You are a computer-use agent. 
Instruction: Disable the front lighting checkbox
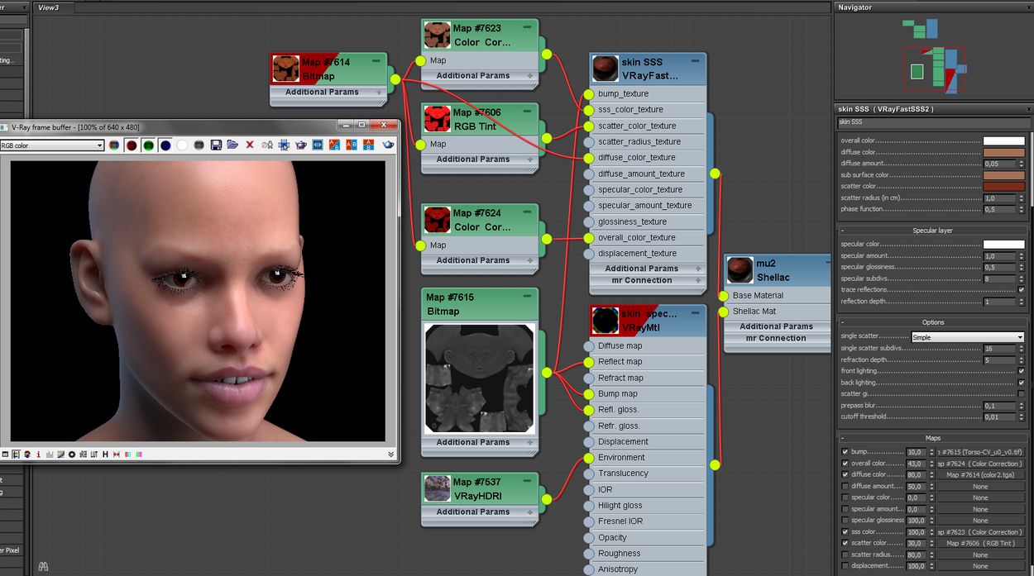[1022, 371]
